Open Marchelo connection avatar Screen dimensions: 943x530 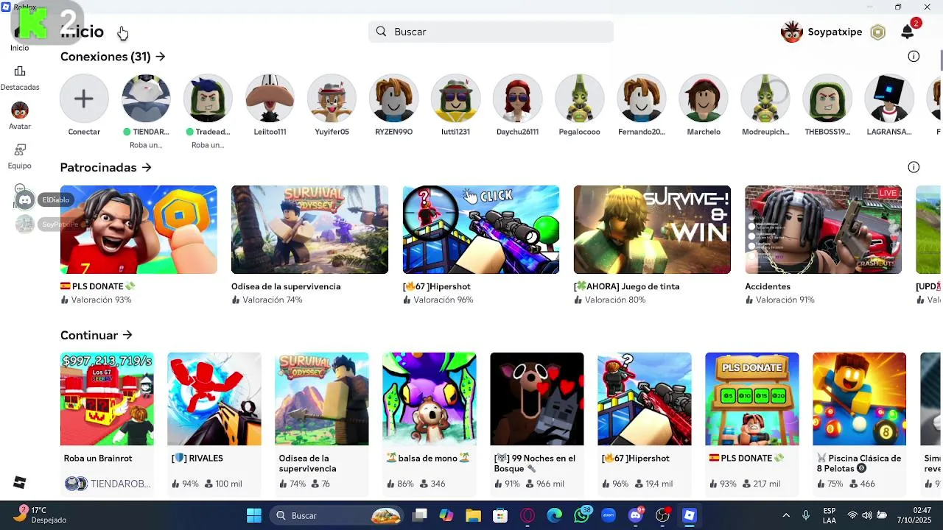tap(704, 98)
